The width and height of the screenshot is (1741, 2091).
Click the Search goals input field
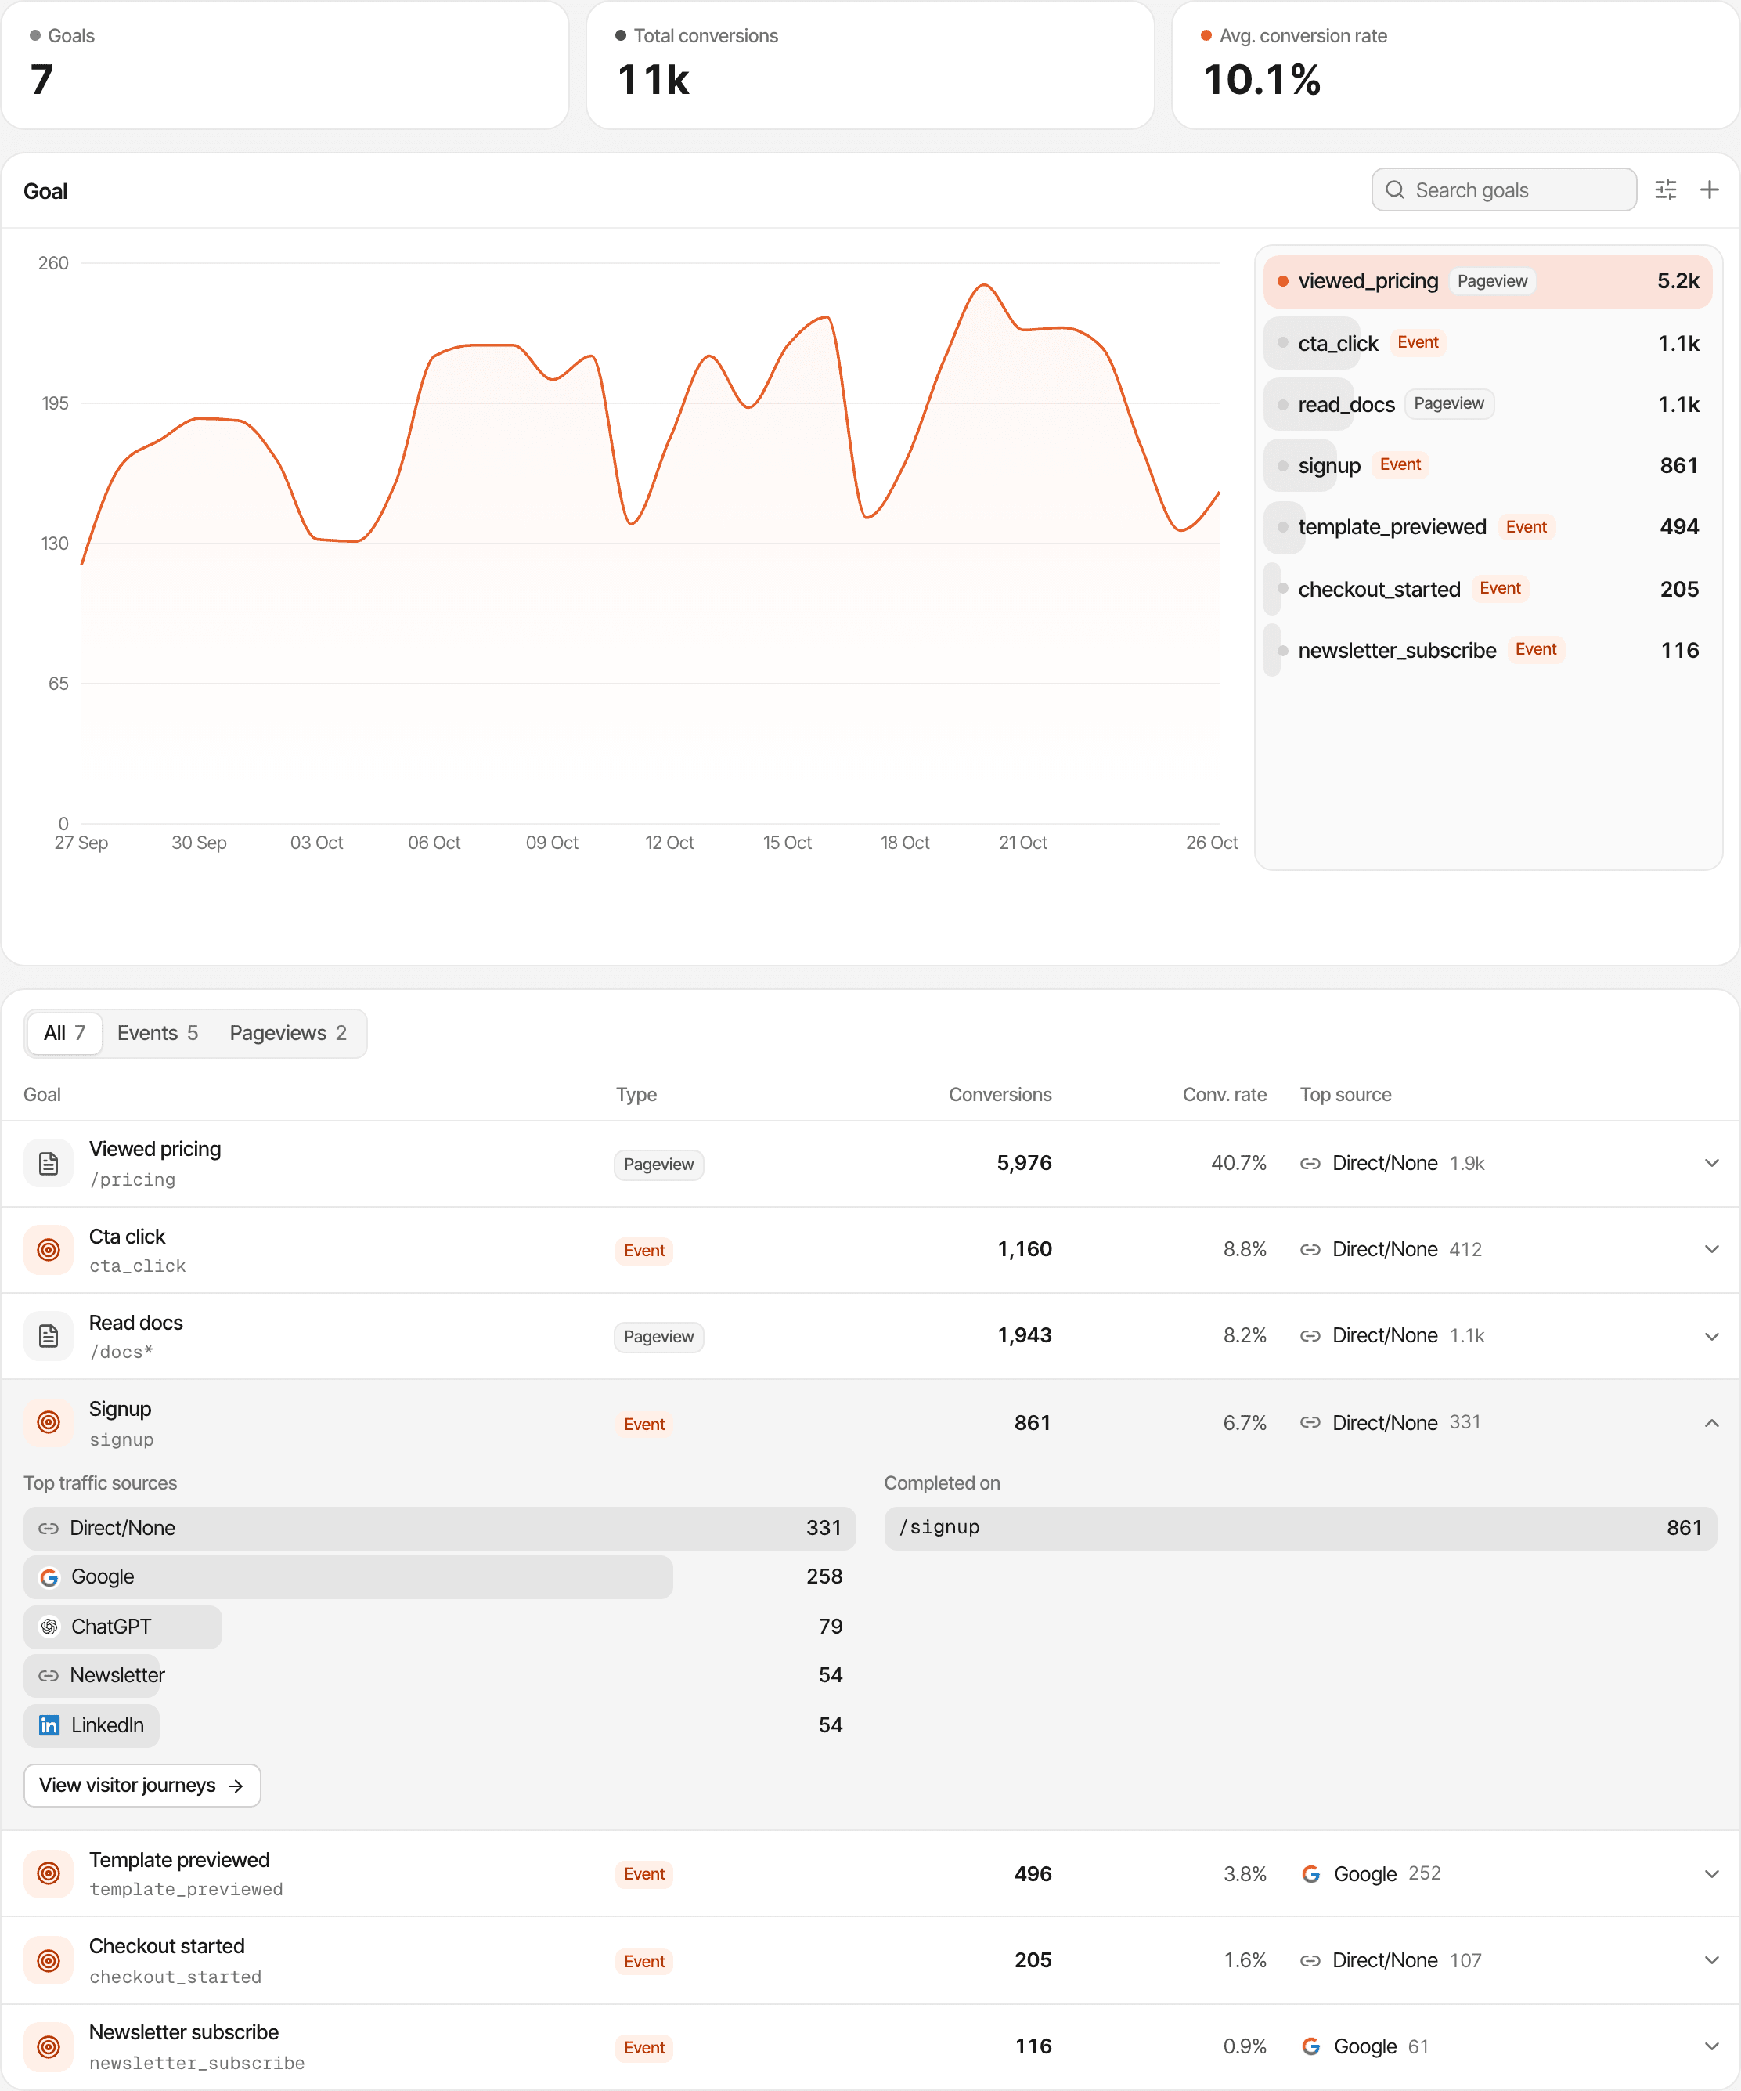1504,190
